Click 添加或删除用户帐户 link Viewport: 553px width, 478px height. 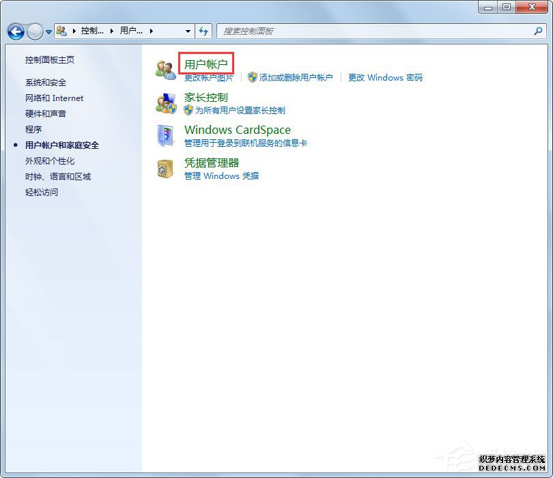(x=296, y=78)
